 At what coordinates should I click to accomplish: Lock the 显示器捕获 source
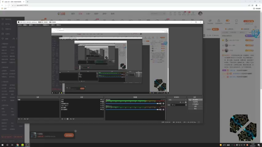103,110
